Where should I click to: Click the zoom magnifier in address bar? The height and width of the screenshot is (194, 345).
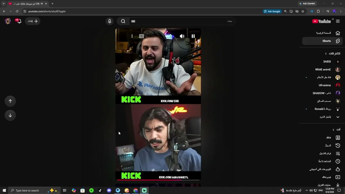click(x=285, y=11)
